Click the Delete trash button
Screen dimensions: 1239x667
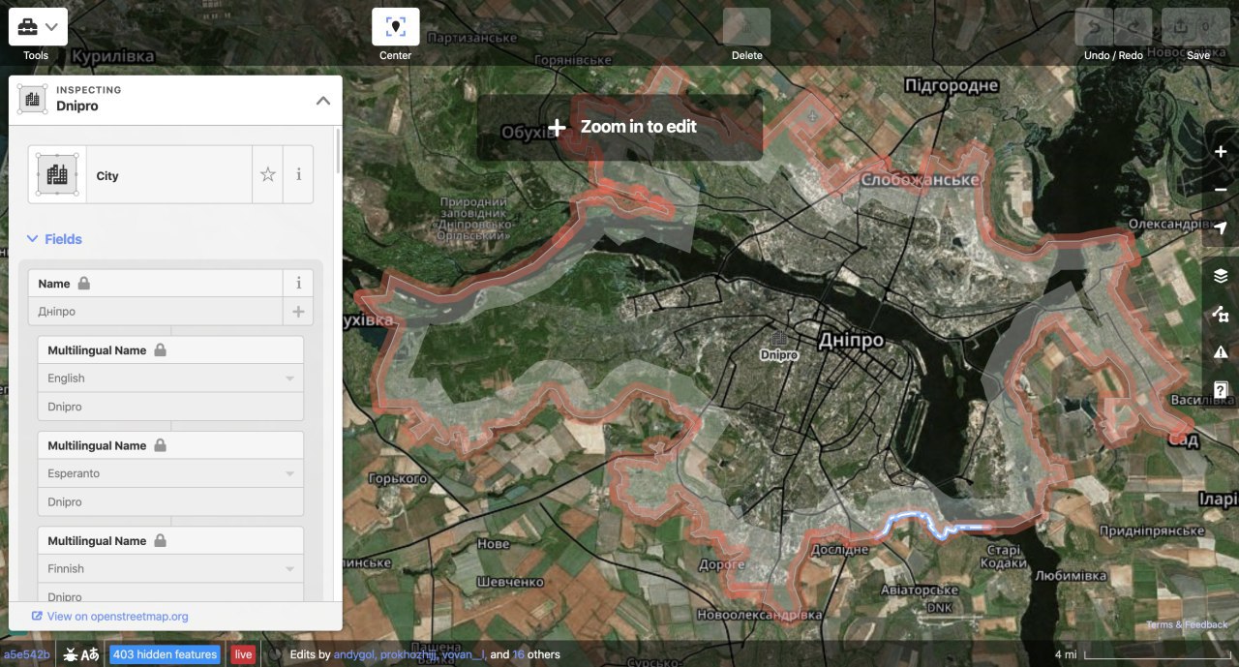[746, 26]
